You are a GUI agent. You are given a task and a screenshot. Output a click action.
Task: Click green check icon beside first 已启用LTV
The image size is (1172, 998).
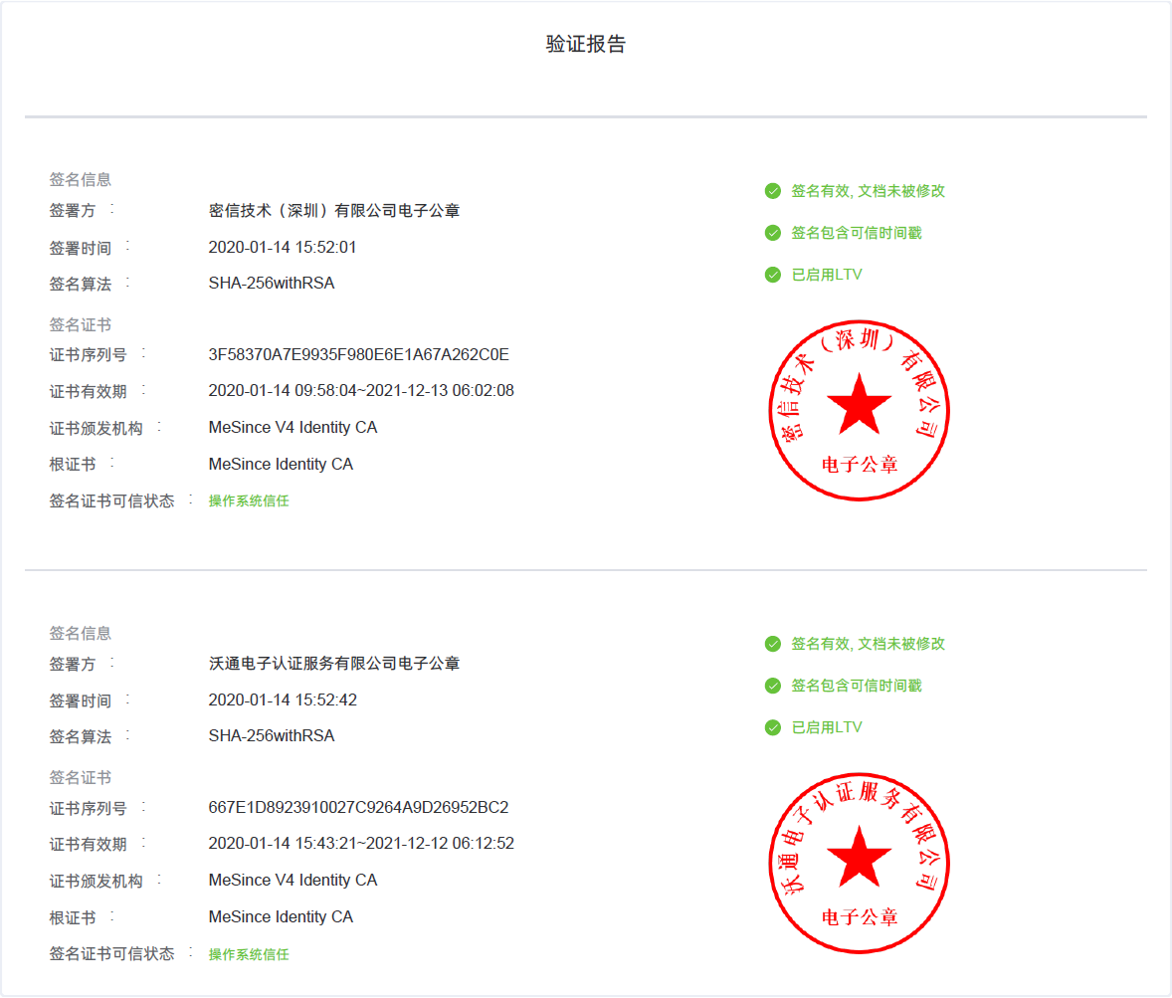click(x=773, y=275)
